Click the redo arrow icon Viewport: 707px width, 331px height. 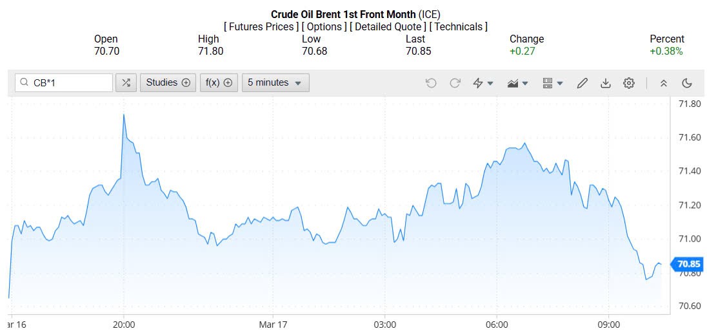[455, 83]
